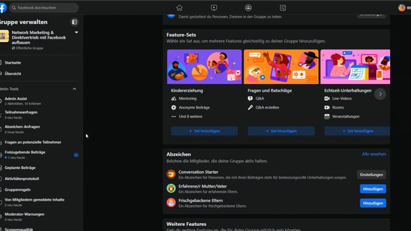Click the Kindererziehung feature set illustration
Screen dimensions: 411x231
point(204,67)
